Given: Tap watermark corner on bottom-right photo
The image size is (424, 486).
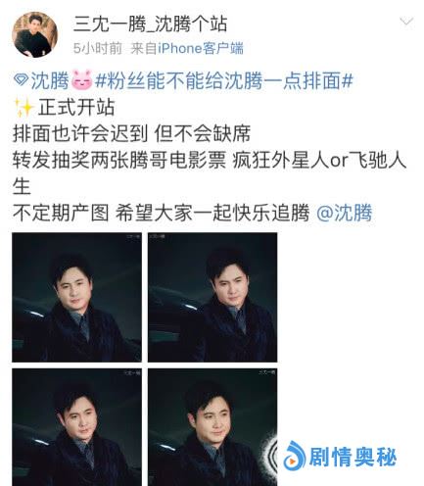Looking at the screenshot, I should (267, 372).
